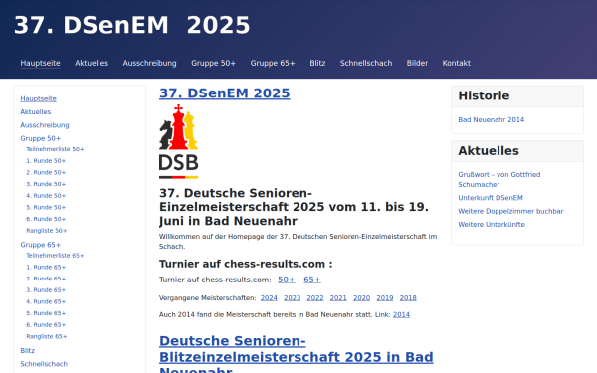The width and height of the screenshot is (597, 373).
Task: Select Gruppe 65+ in the left sidebar
Action: pyautogui.click(x=41, y=245)
